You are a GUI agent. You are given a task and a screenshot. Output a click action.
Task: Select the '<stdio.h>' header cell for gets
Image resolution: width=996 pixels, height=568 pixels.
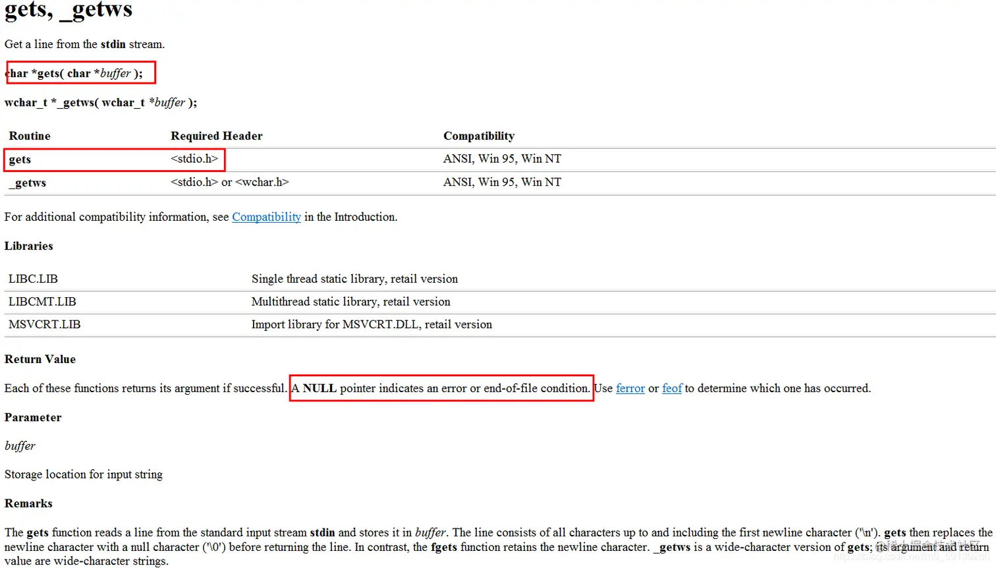tap(194, 159)
